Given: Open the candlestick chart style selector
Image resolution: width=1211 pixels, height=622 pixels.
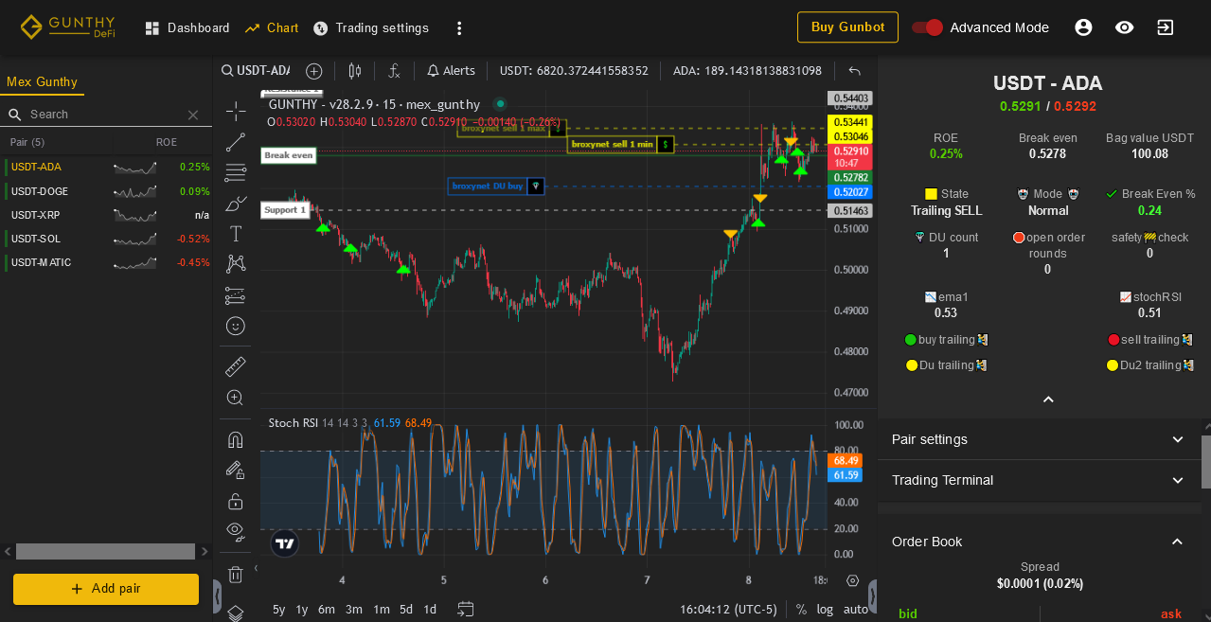Looking at the screenshot, I should point(355,71).
